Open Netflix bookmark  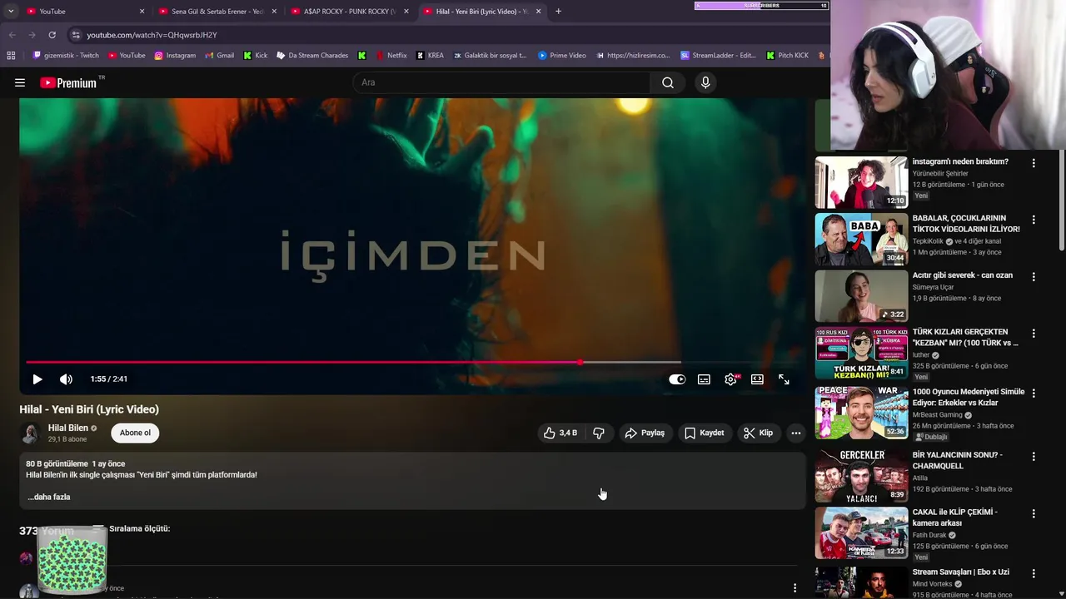[x=391, y=56]
